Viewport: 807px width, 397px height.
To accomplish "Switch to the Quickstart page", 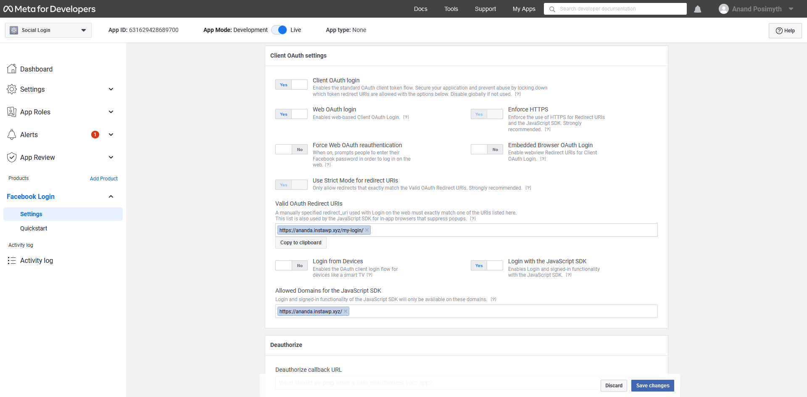I will click(34, 228).
